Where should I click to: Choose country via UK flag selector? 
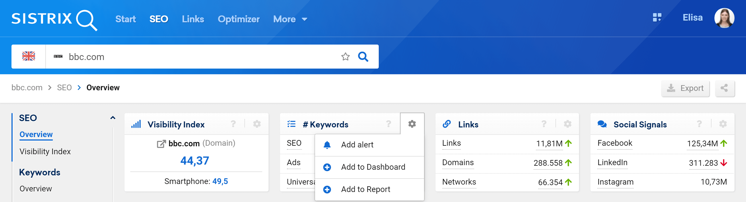click(x=29, y=56)
